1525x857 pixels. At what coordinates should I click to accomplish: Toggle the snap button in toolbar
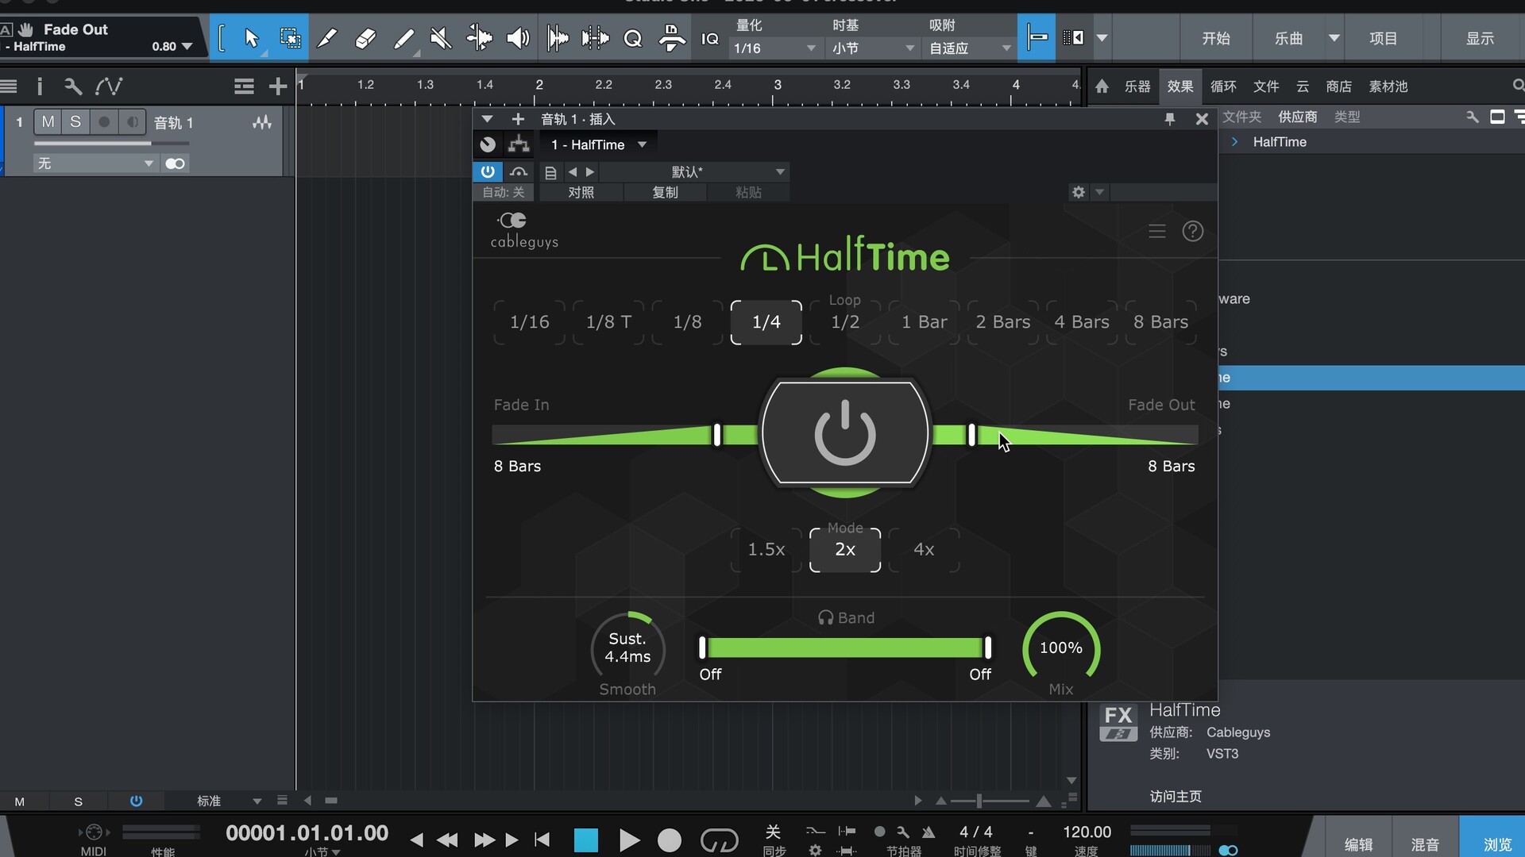1037,37
